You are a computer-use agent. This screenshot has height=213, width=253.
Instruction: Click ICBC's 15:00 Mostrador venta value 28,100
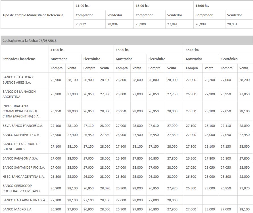[210, 111]
